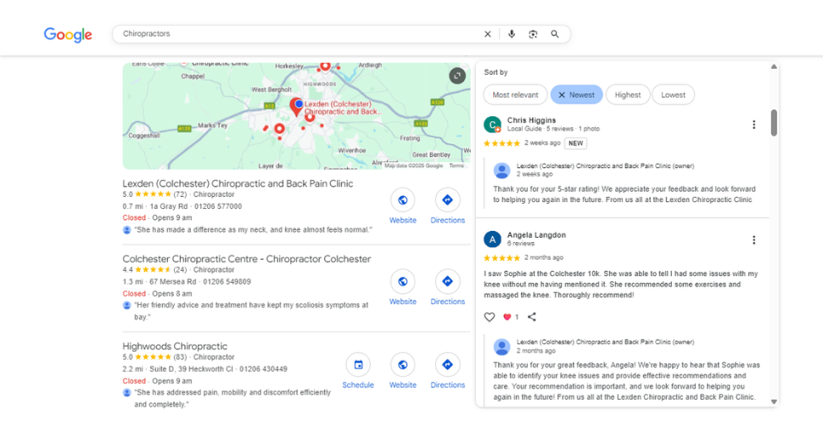This screenshot has height=439, width=823.
Task: Get Directions icon for Lexden Chiropractic clinic
Action: [x=447, y=200]
